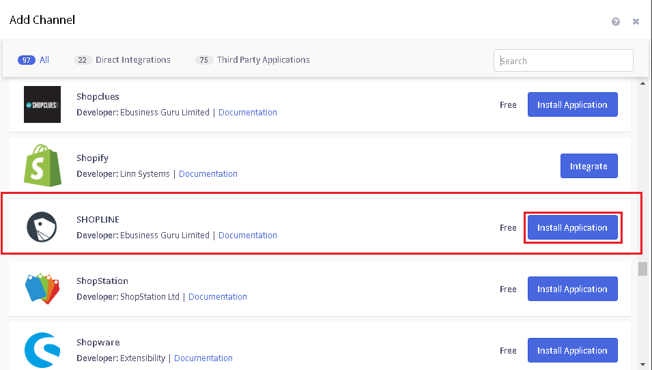Switch to Direct Integrations tab

click(122, 60)
